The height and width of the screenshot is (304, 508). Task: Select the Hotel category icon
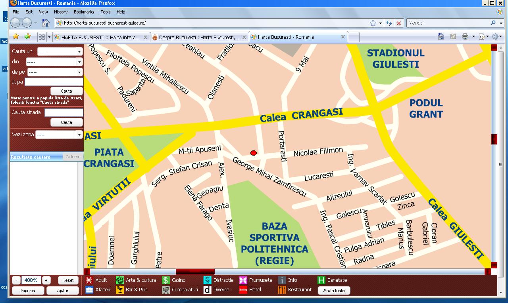243,290
